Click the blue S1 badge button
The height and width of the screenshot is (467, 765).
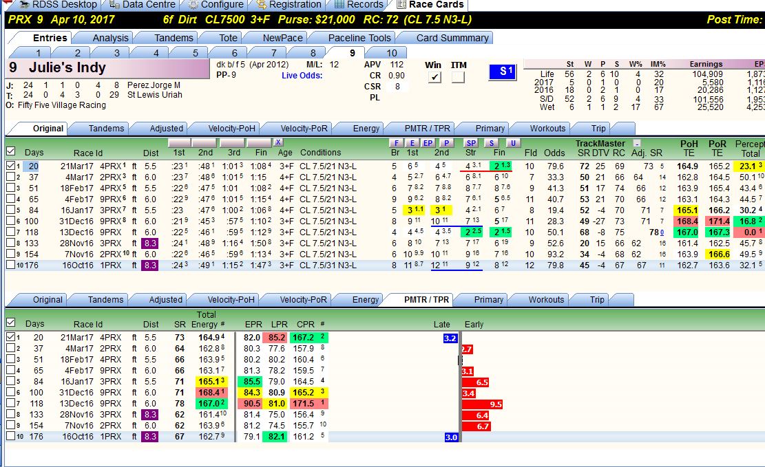tap(502, 72)
